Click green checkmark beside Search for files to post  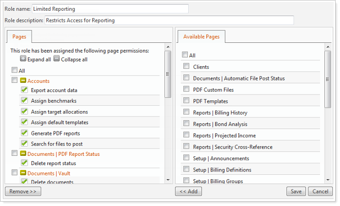pyautogui.click(x=24, y=144)
